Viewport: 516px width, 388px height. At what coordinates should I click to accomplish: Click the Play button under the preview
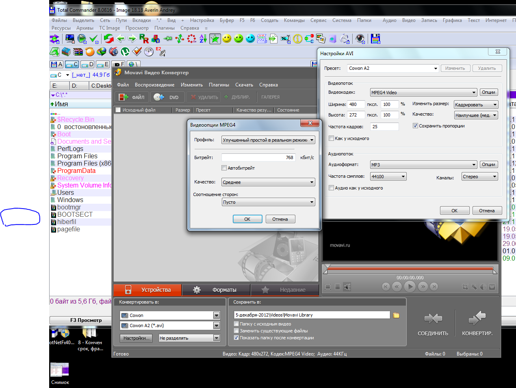410,287
